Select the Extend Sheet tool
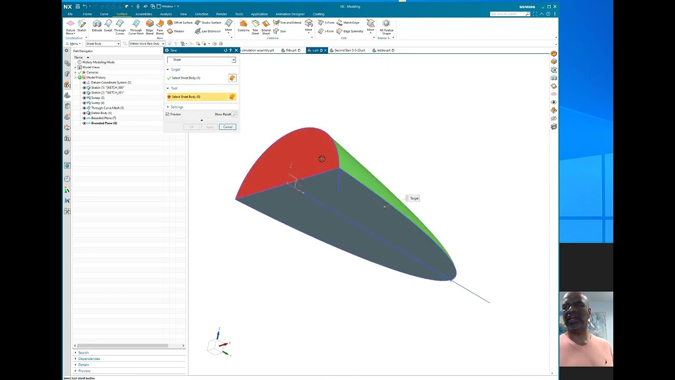This screenshot has width=675, height=380. click(266, 27)
